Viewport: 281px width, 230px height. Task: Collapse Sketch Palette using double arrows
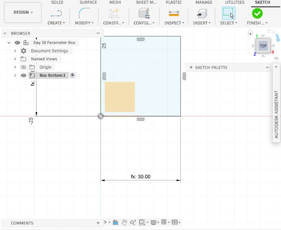(x=267, y=67)
